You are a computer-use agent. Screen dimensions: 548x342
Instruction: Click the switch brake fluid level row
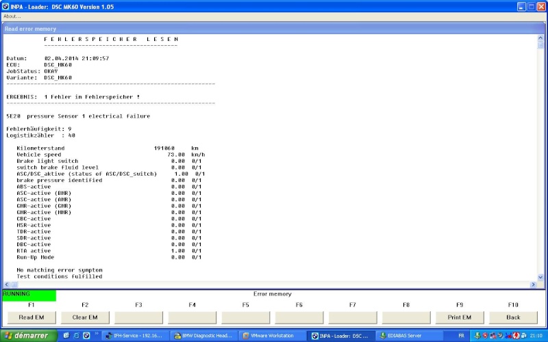tap(109, 167)
